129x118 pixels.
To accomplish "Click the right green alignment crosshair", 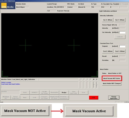I will coord(74,45).
